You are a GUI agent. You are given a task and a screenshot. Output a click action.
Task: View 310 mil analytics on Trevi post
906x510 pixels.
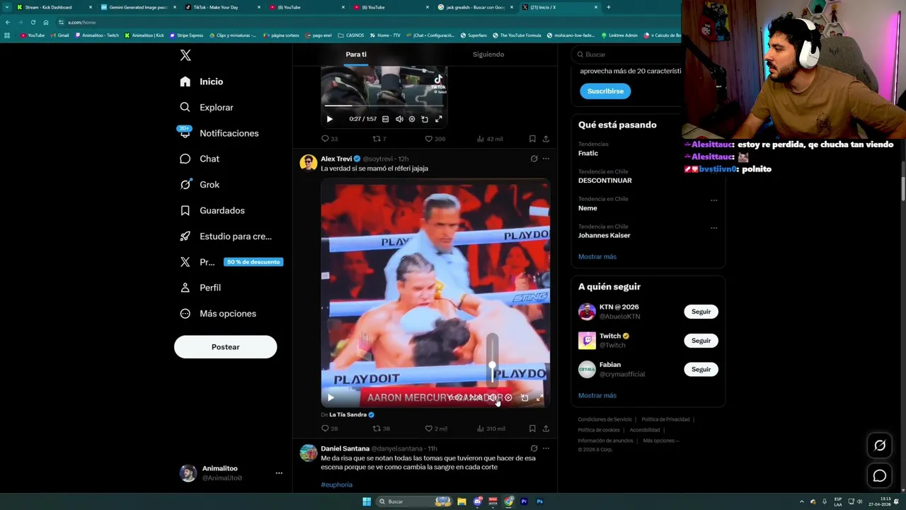tap(491, 429)
